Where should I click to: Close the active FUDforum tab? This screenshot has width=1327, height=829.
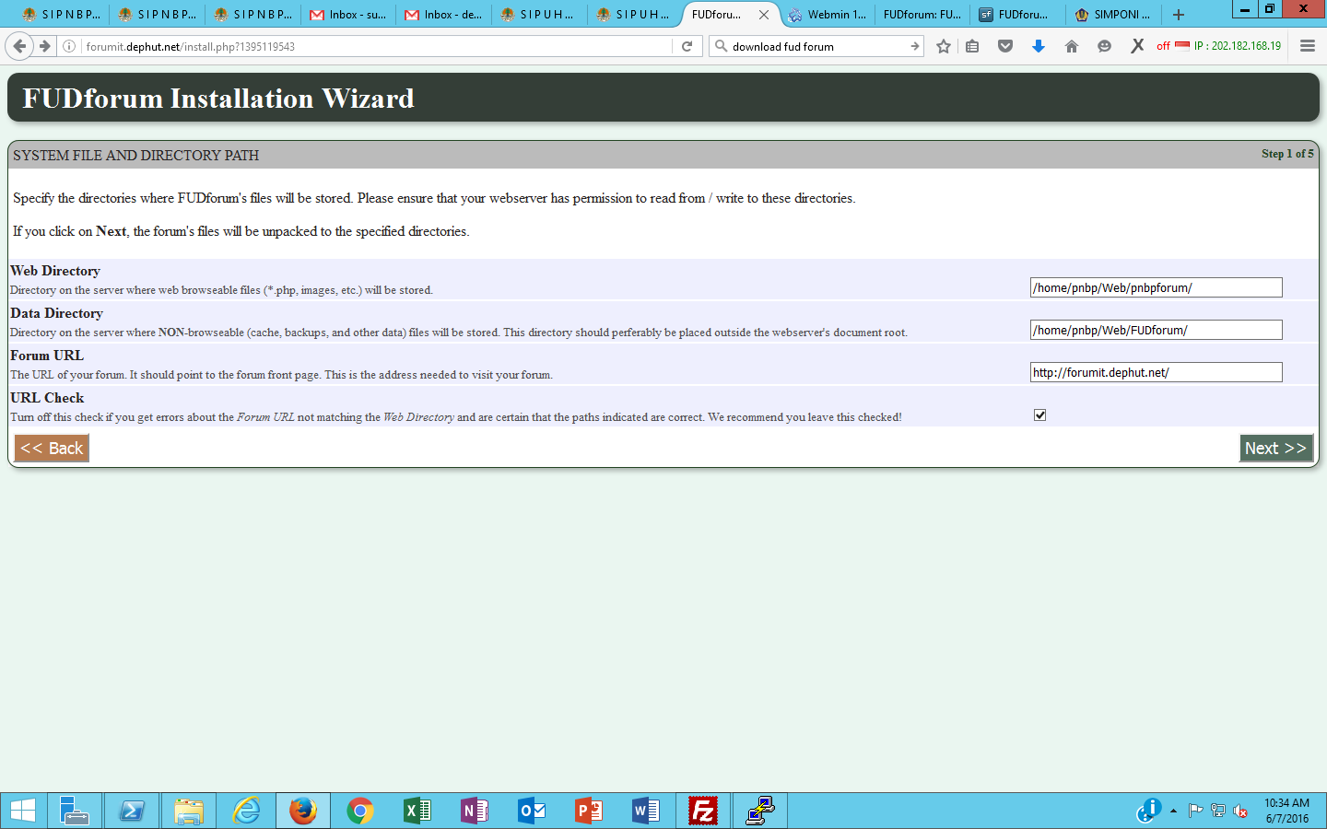764,15
